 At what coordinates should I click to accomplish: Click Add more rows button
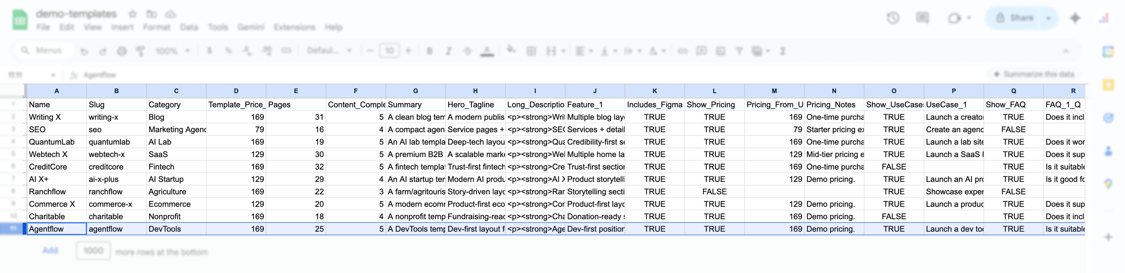pyautogui.click(x=50, y=250)
